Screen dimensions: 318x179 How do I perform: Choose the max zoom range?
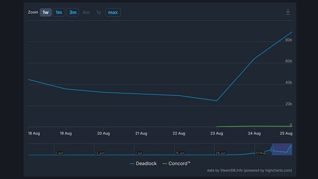coord(113,12)
